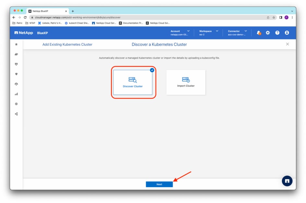
Task: Click the Automatically discover a managed Kubernetes description
Action: [x=159, y=58]
